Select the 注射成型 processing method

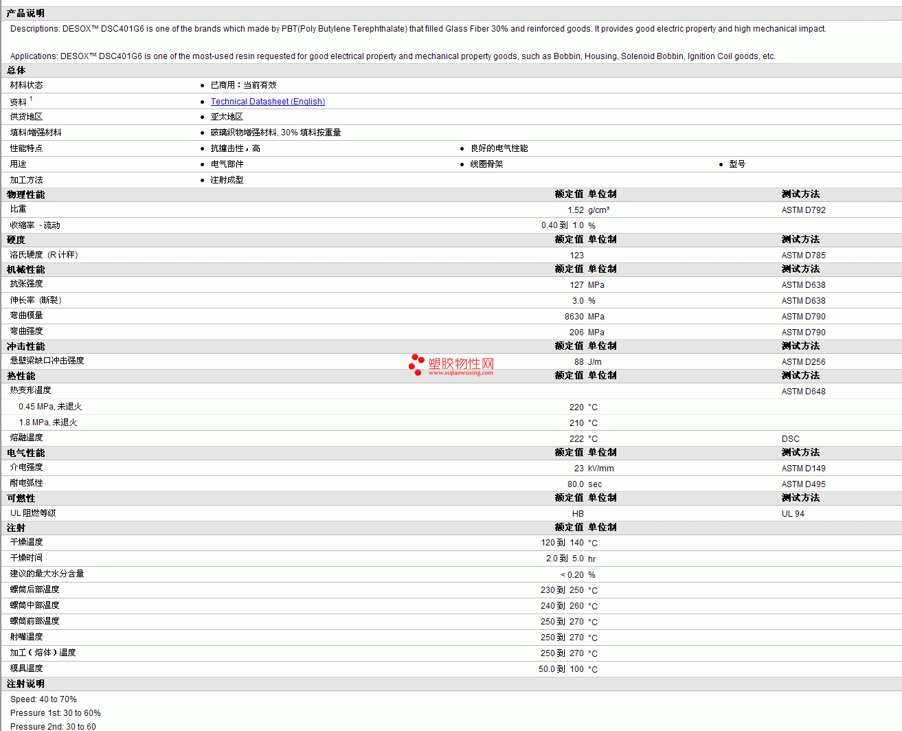click(x=227, y=180)
